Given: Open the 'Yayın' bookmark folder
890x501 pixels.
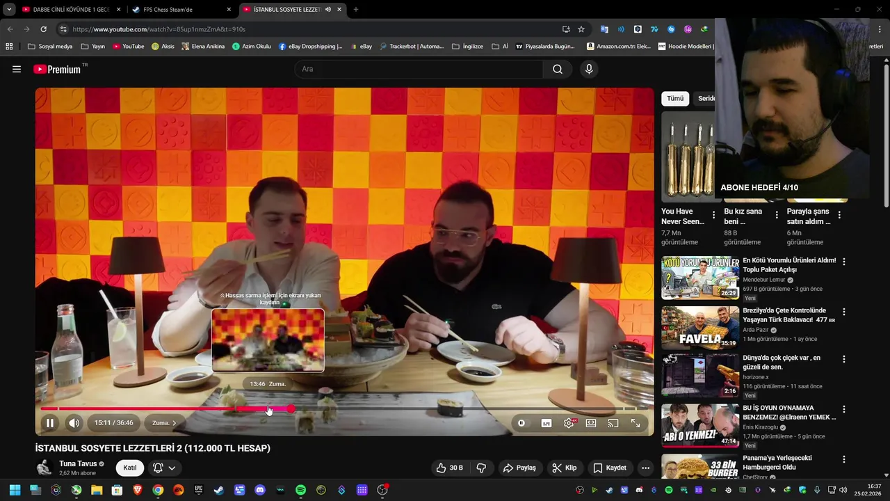Looking at the screenshot, I should 93,47.
